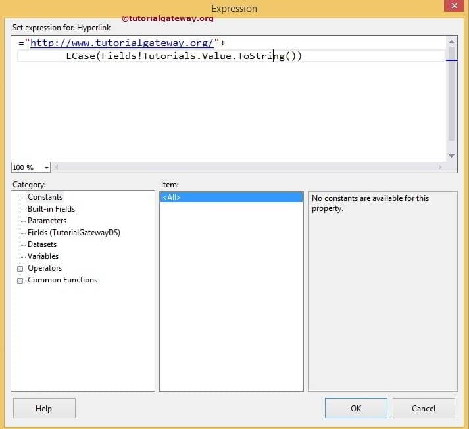Image resolution: width=469 pixels, height=429 pixels.
Task: Click the editor's vertical scrollbar thumb
Action: (451, 94)
